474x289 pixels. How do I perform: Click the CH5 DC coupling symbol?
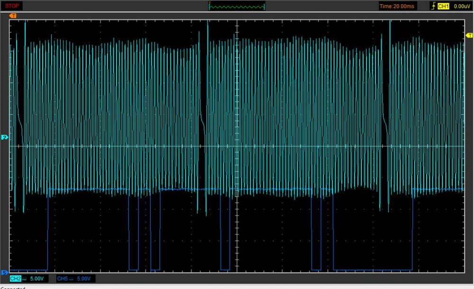coord(71,279)
